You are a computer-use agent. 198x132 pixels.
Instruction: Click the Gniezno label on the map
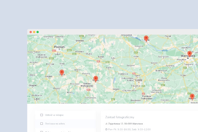80,41
